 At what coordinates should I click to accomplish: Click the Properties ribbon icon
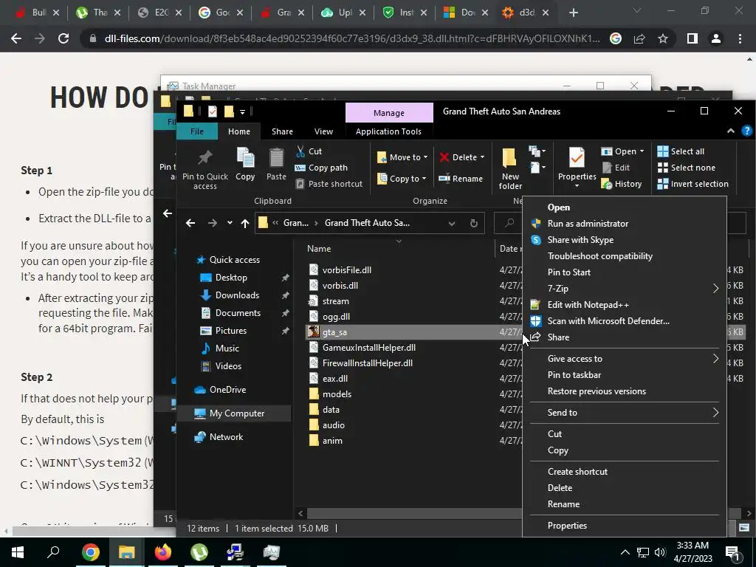[577, 158]
